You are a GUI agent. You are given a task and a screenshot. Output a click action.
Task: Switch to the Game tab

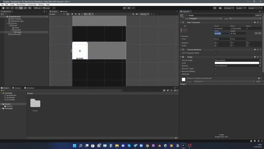point(64,12)
